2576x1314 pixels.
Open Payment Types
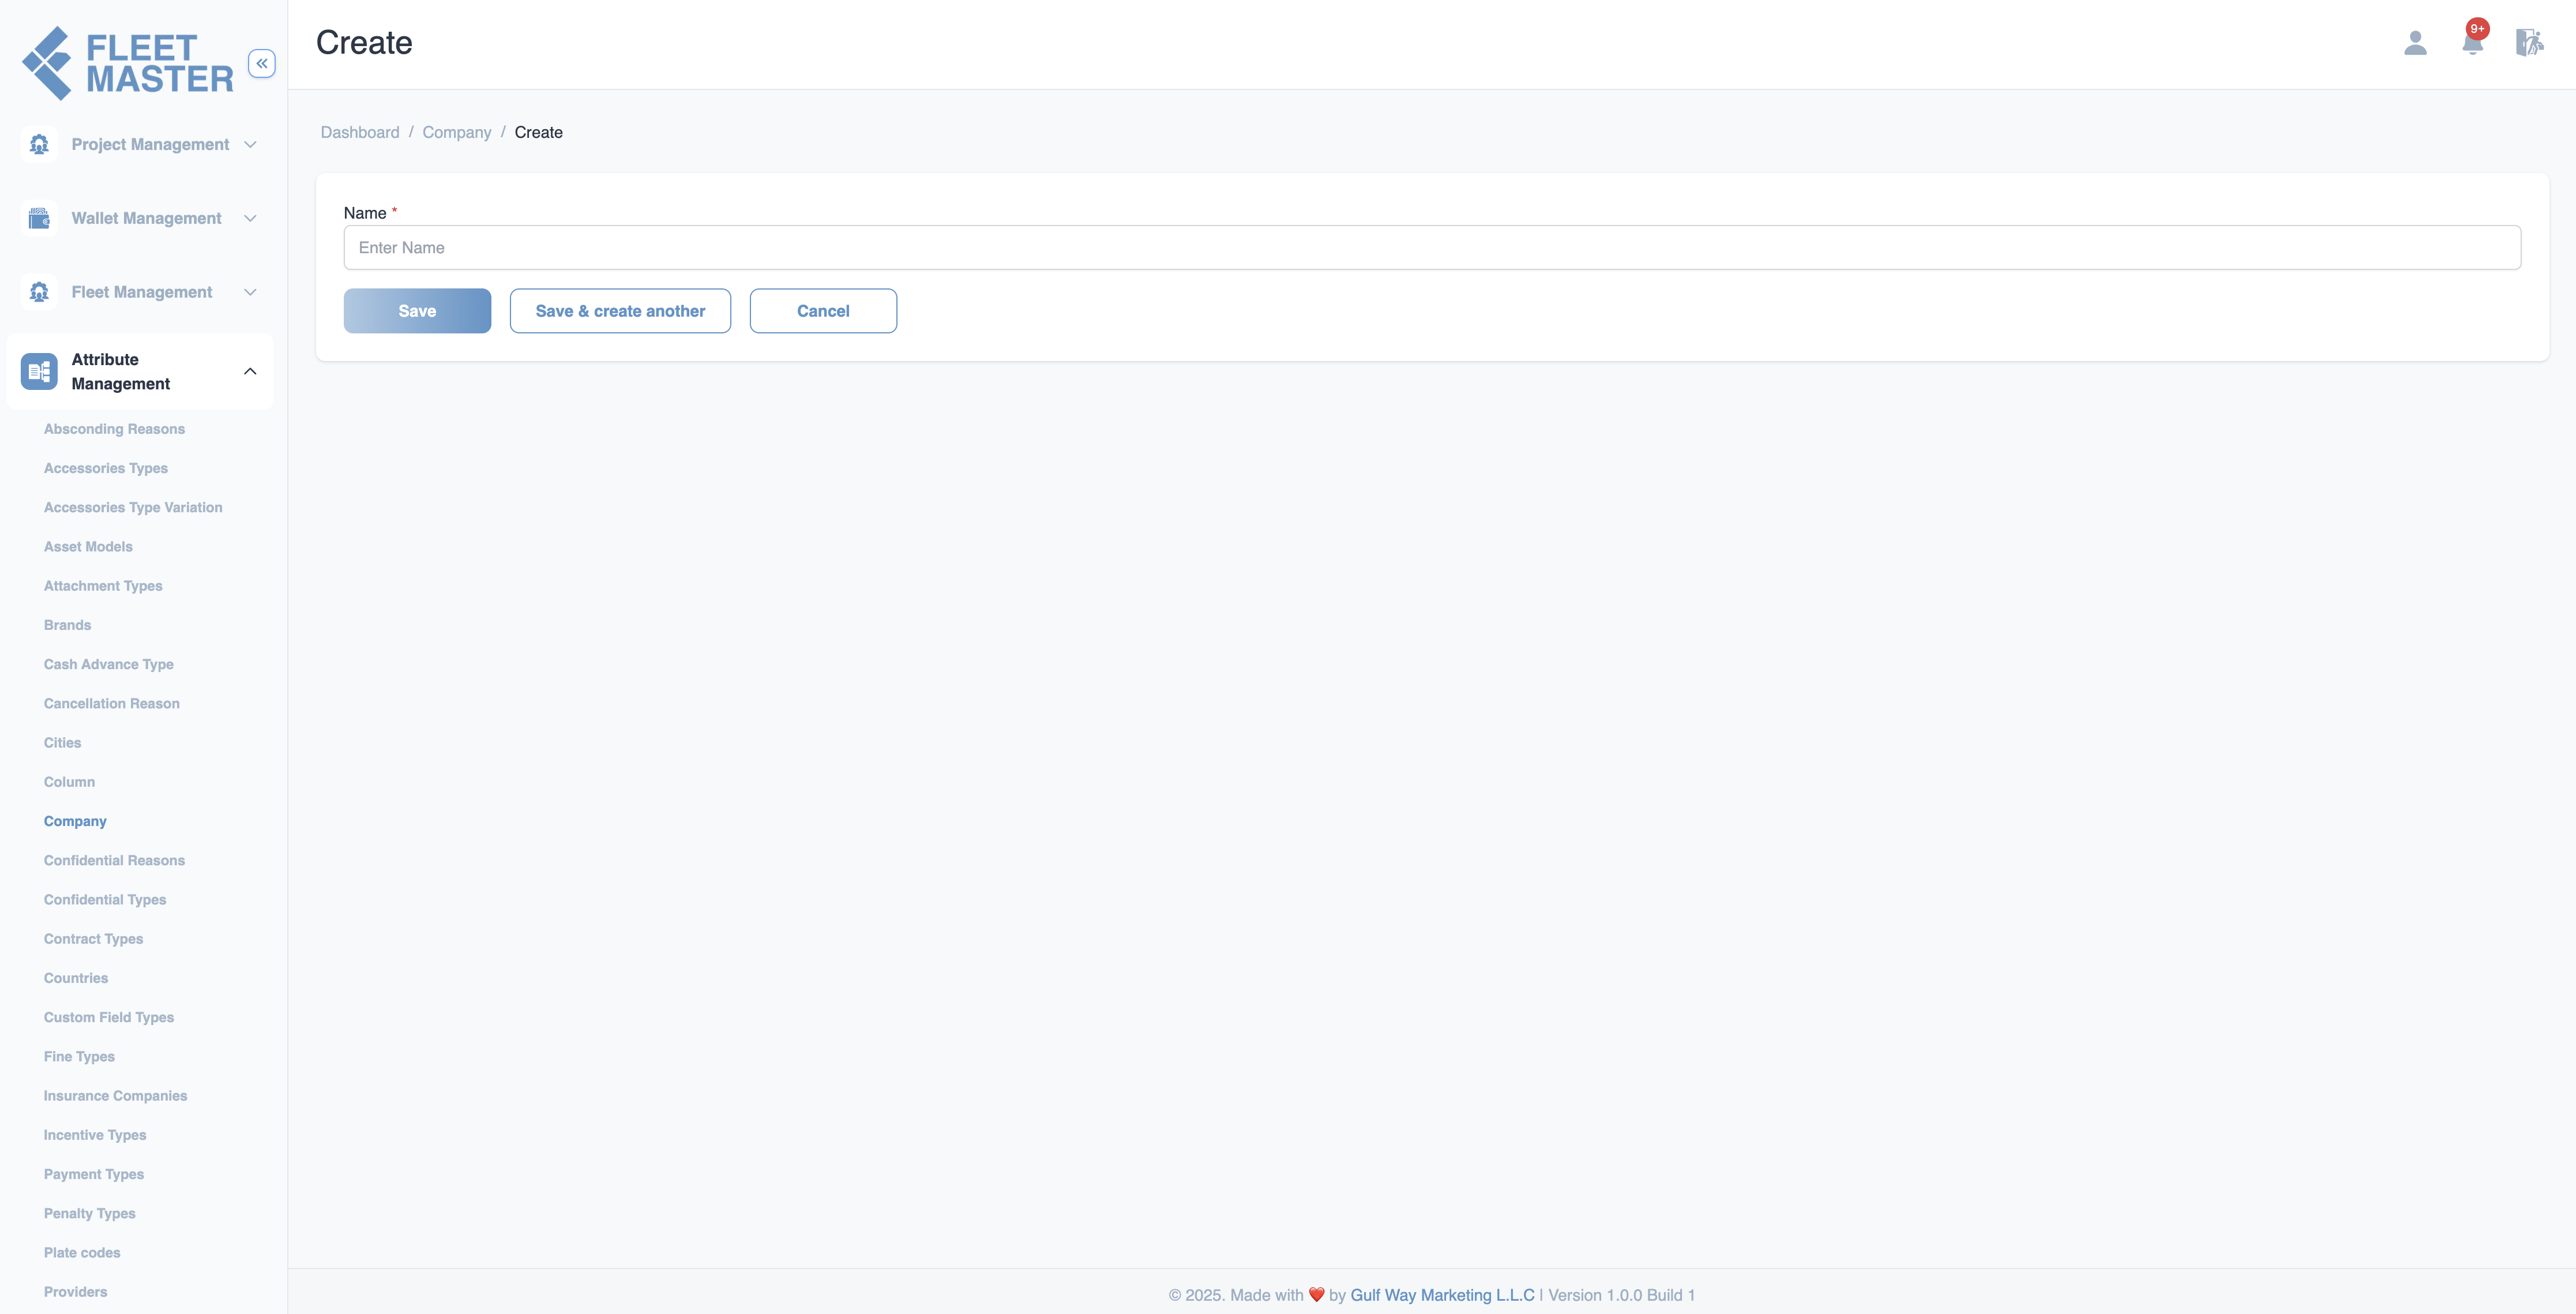point(94,1174)
